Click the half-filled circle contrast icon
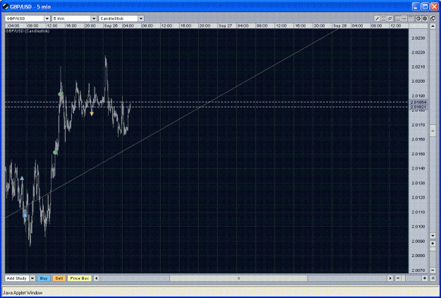Image resolution: width=441 pixels, height=298 pixels. click(x=418, y=19)
